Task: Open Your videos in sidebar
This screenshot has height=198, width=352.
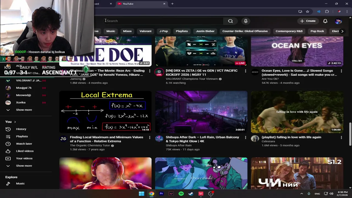Action: (x=24, y=158)
